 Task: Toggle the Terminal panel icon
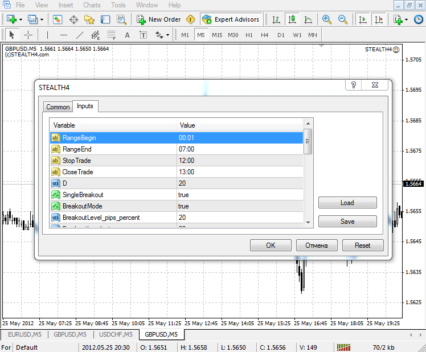105,19
